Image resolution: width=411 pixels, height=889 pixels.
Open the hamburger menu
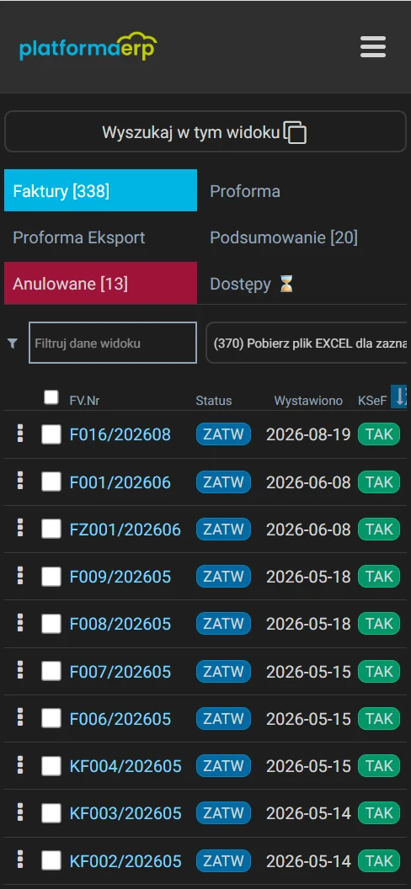[x=373, y=47]
